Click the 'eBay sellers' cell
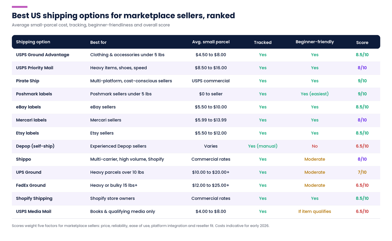The width and height of the screenshot is (392, 241). [103, 107]
